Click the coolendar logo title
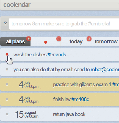 (17, 5)
